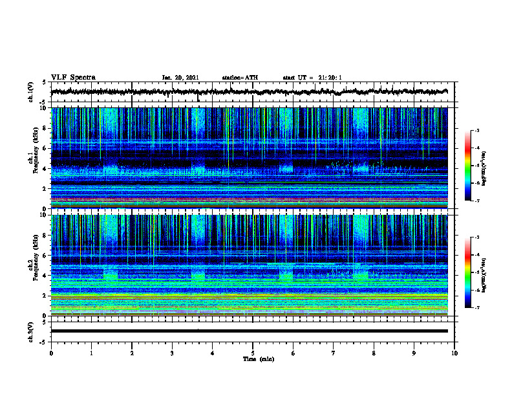Click the ch.1 spectrogram color scale bar
The height and width of the screenshot is (396, 512).
(x=468, y=166)
